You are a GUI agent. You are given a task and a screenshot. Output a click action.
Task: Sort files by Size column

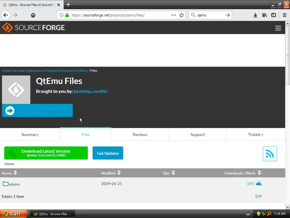pos(169,173)
